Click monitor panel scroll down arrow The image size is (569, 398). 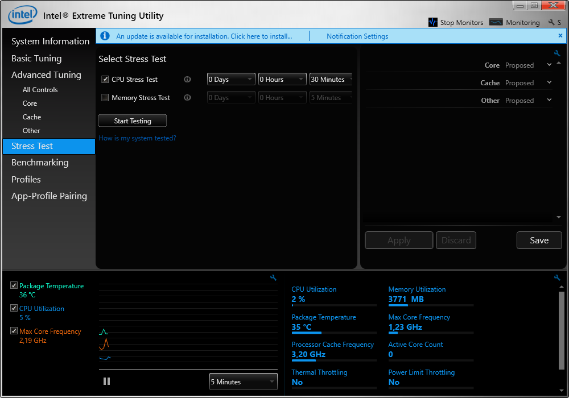tap(562, 391)
